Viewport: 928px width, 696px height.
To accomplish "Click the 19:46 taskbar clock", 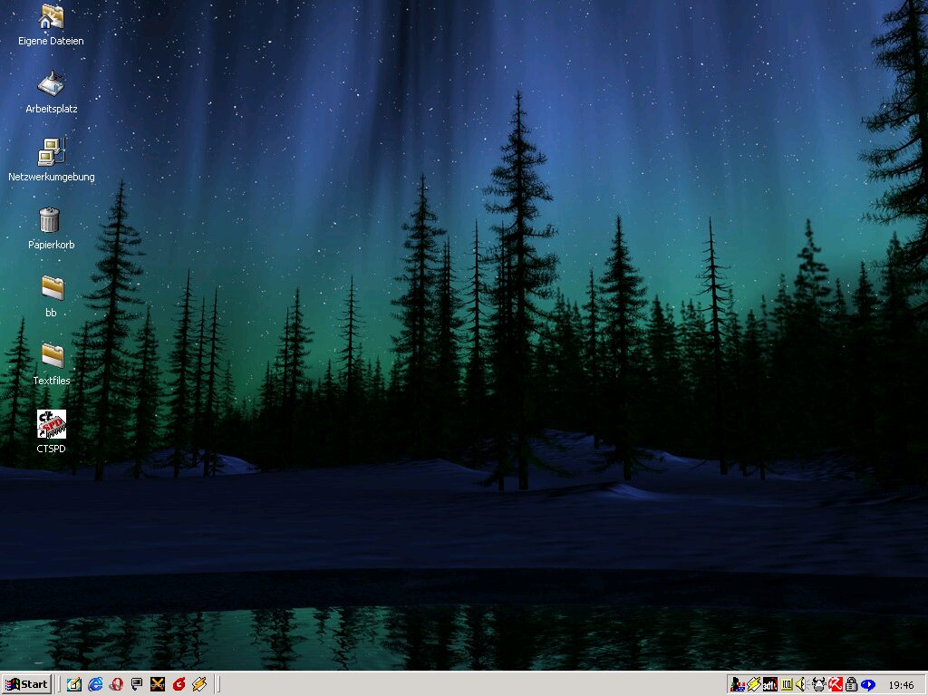I will point(902,685).
